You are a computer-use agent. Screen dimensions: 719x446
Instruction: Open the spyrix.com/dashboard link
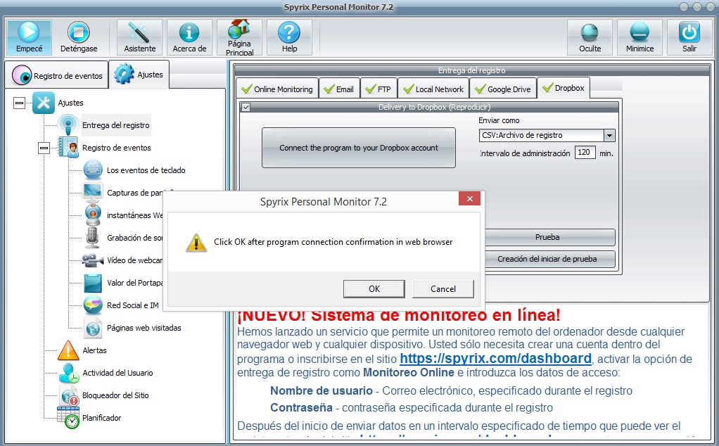click(x=495, y=358)
